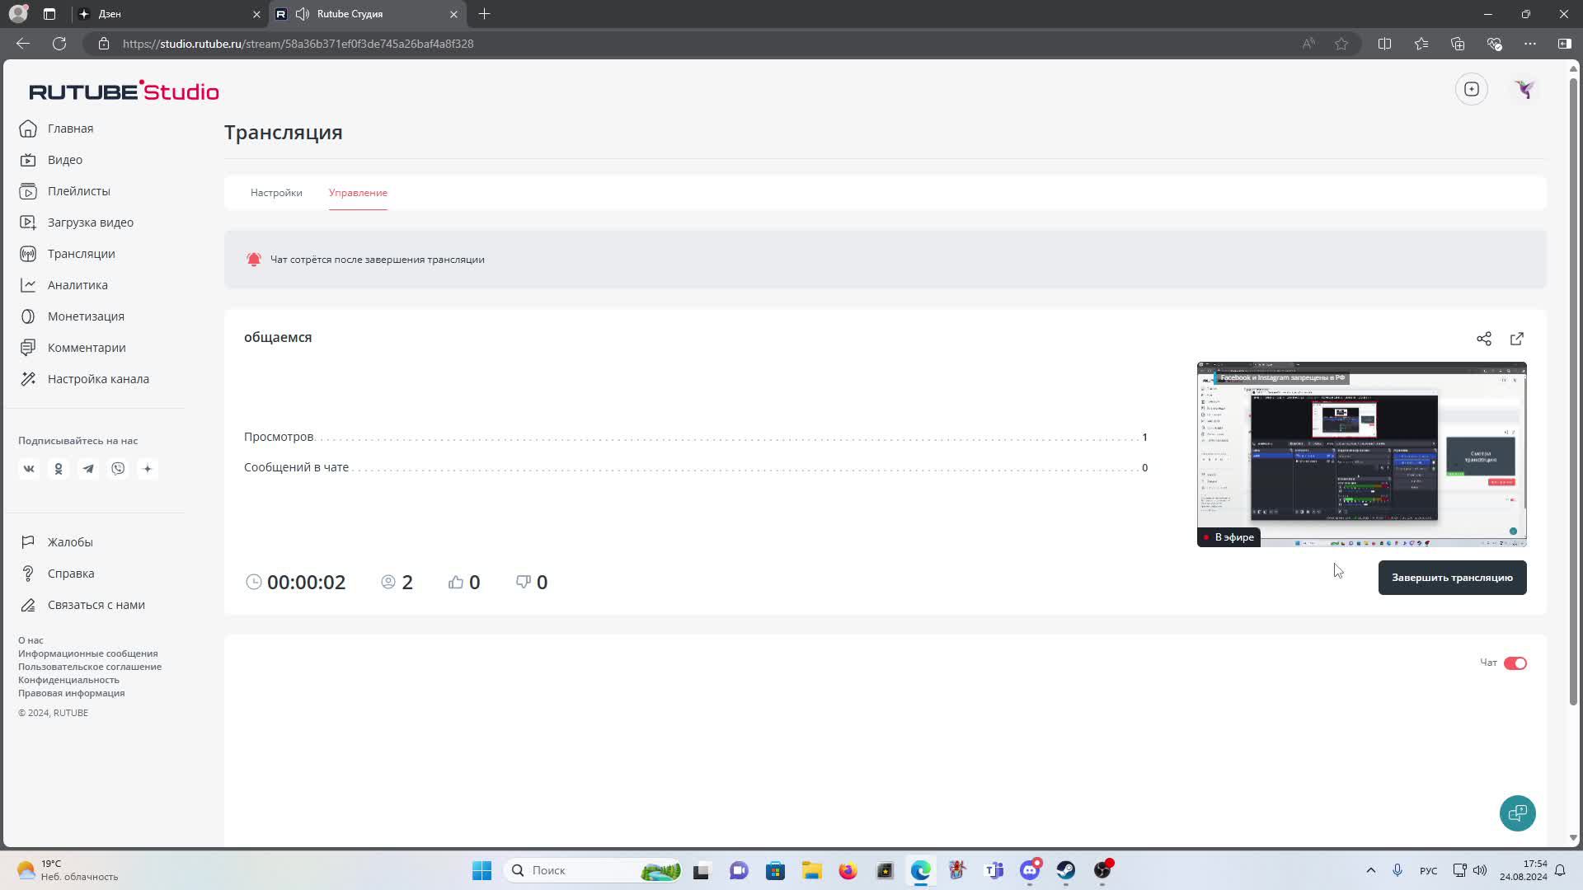Image resolution: width=1583 pixels, height=890 pixels.
Task: Expand the hidden system tray icons chevron
Action: [1370, 870]
